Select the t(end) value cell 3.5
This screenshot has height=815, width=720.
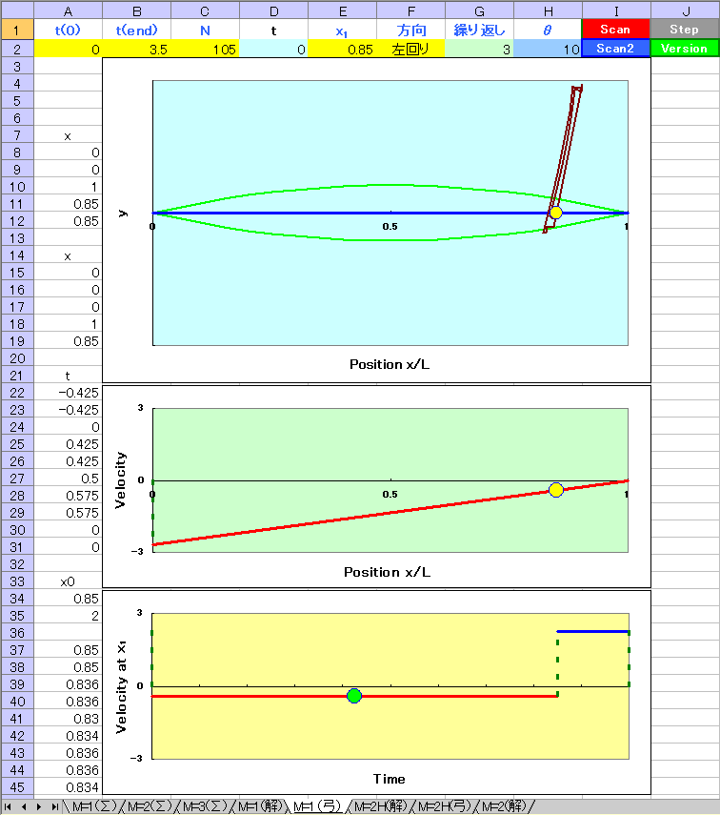point(136,50)
